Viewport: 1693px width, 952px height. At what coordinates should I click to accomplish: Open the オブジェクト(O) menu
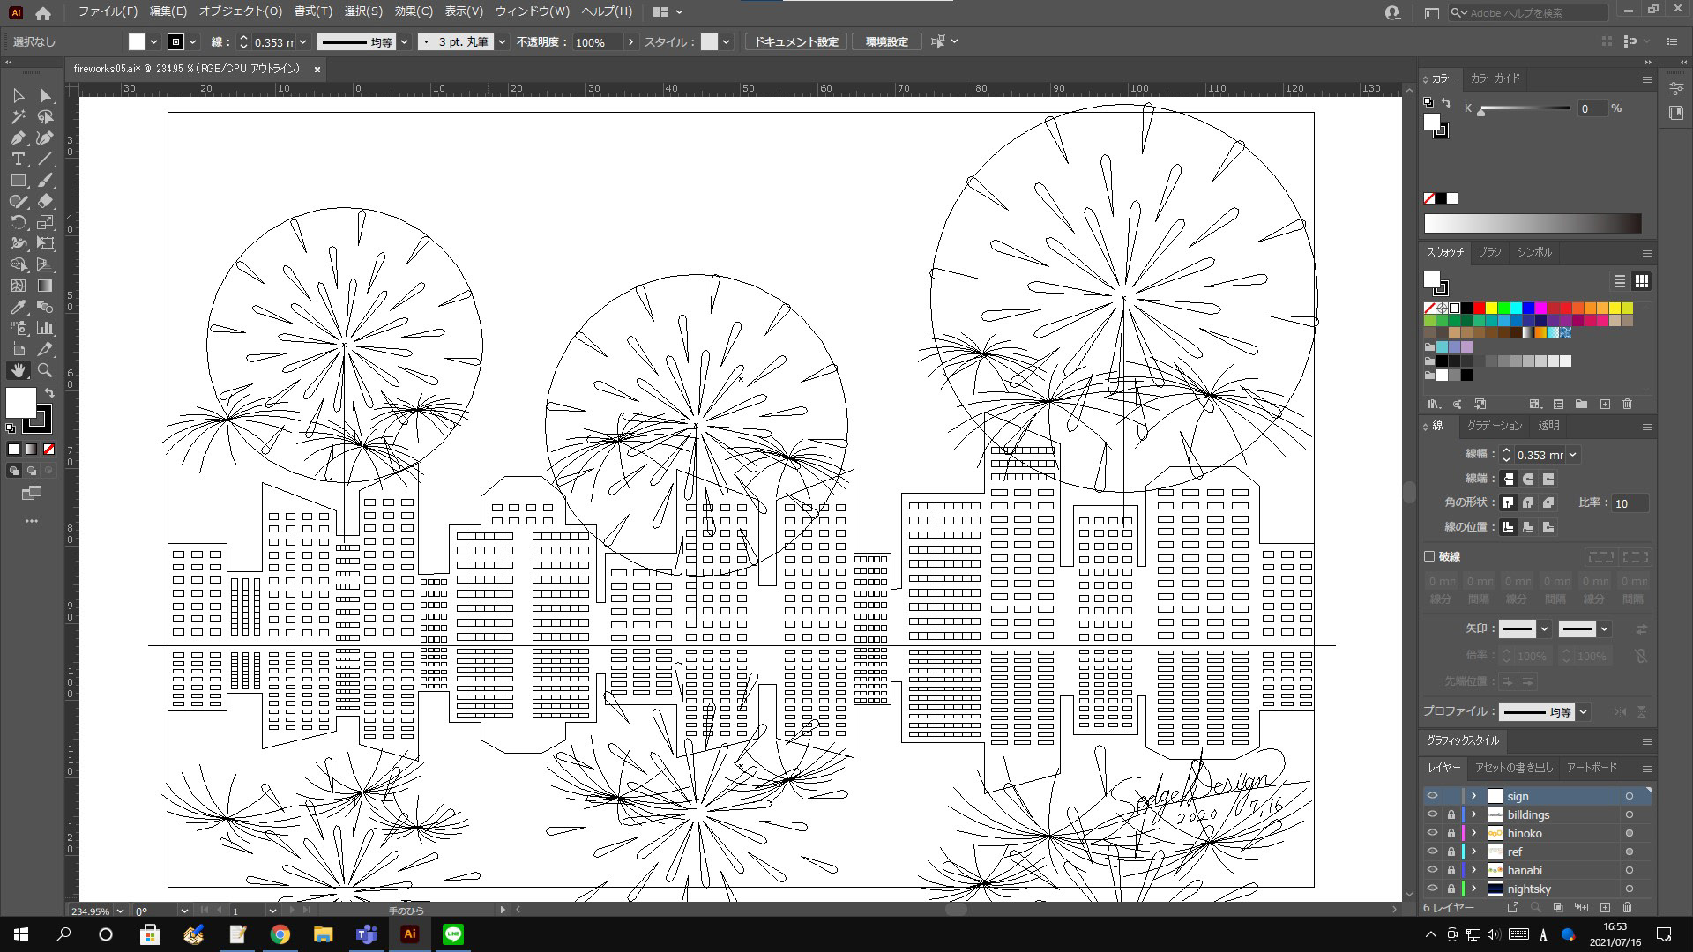[240, 11]
